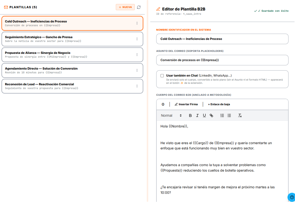Click the paragraph starting '¿Te encajaría revisar'
Viewport: 295px width, 202px height.
(x=217, y=190)
